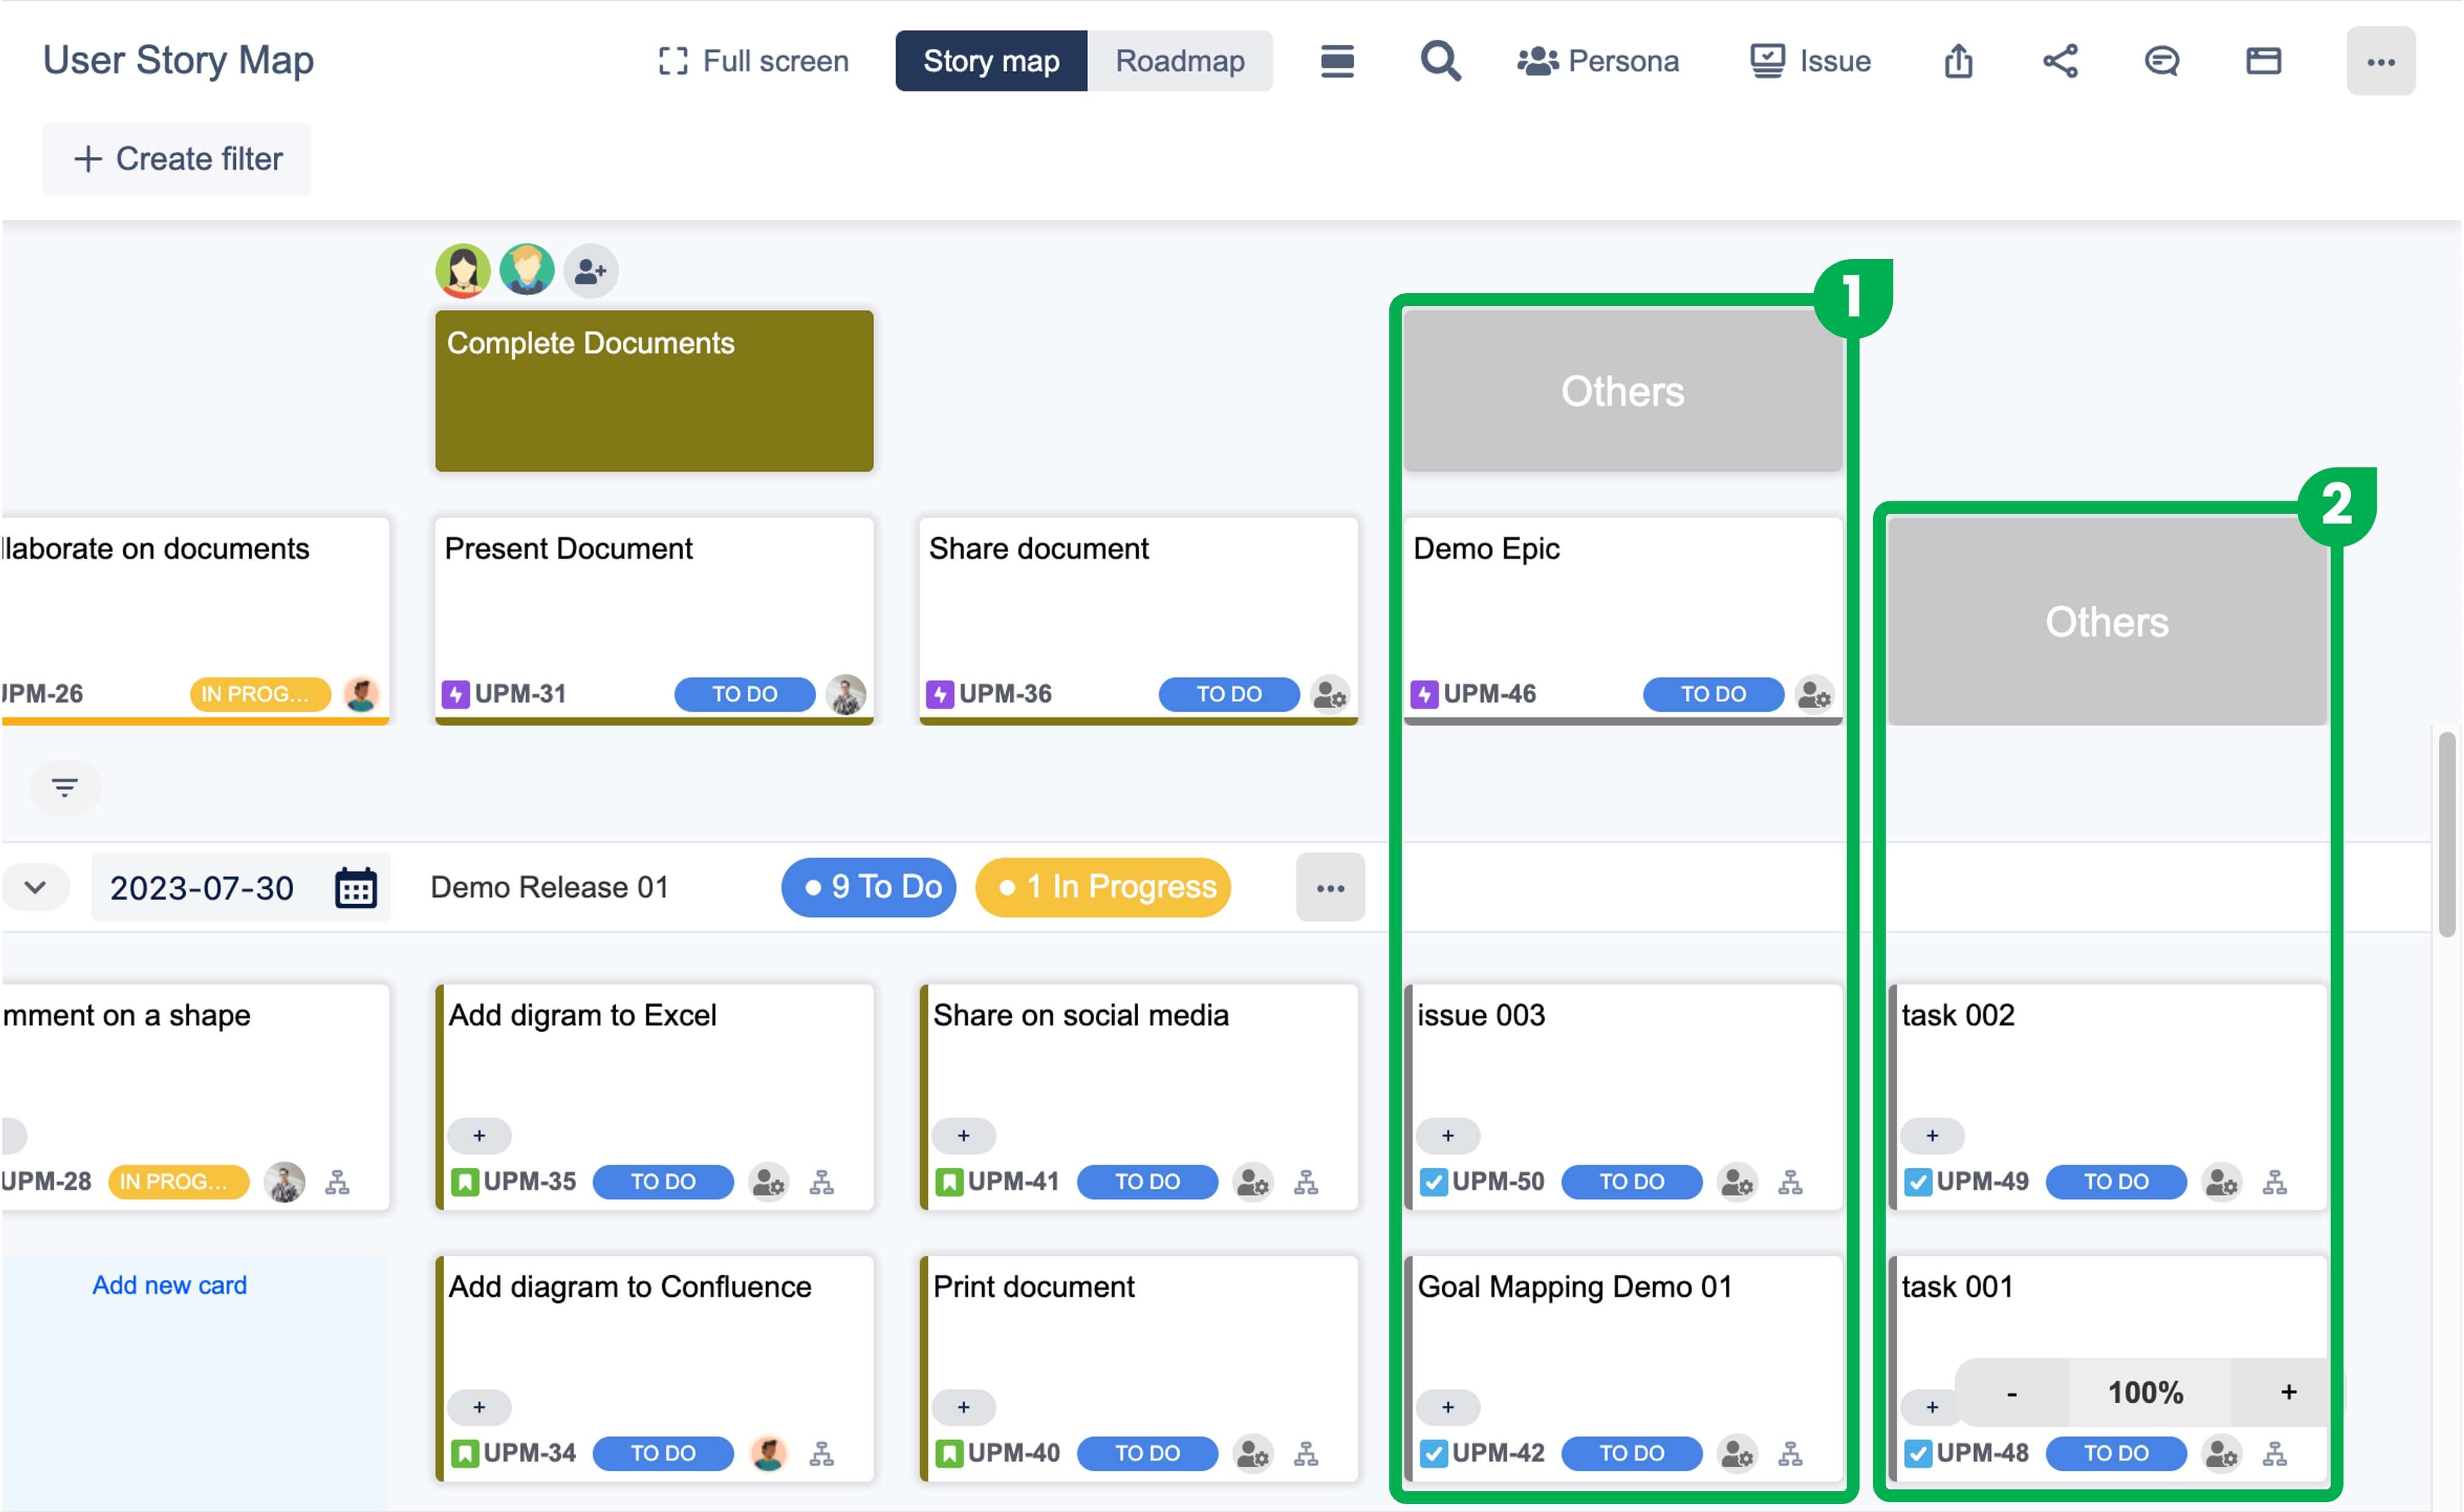Click the card layout icon in toolbar
Viewport: 2464px width, 1512px height.
pyautogui.click(x=2263, y=61)
